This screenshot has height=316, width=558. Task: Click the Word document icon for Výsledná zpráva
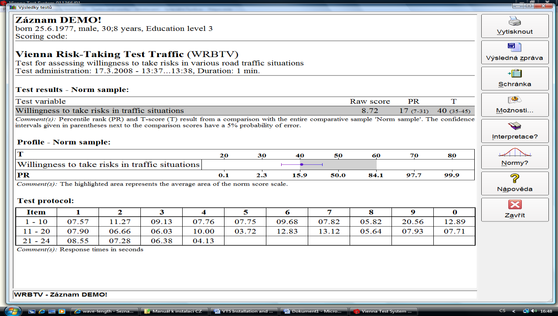click(x=515, y=47)
